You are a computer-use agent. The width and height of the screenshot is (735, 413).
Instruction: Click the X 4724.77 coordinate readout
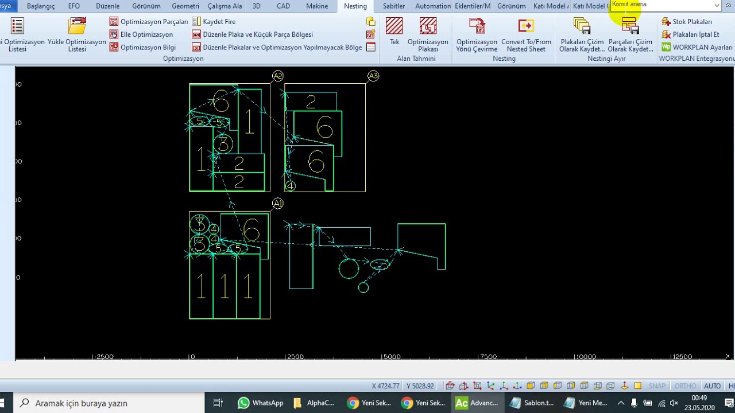(x=386, y=386)
